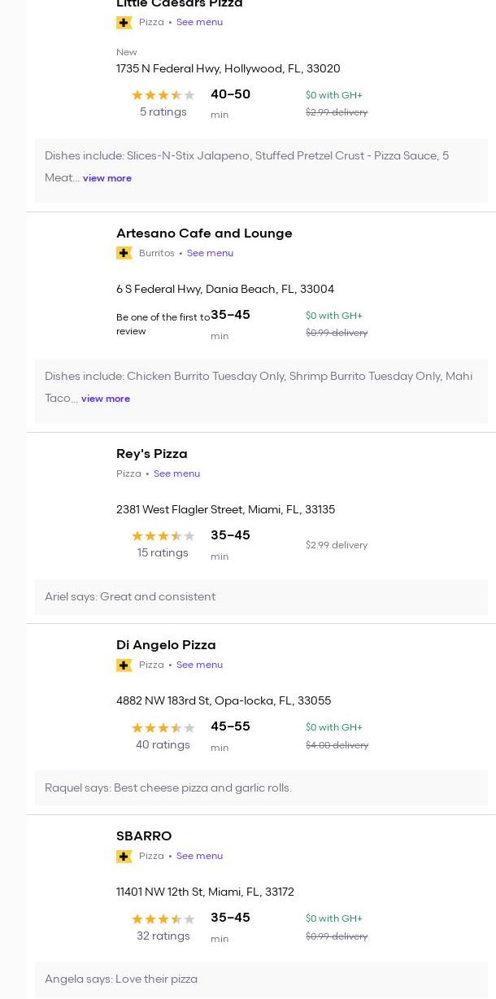Click the GH+ badge icon for SBARRO

(124, 857)
